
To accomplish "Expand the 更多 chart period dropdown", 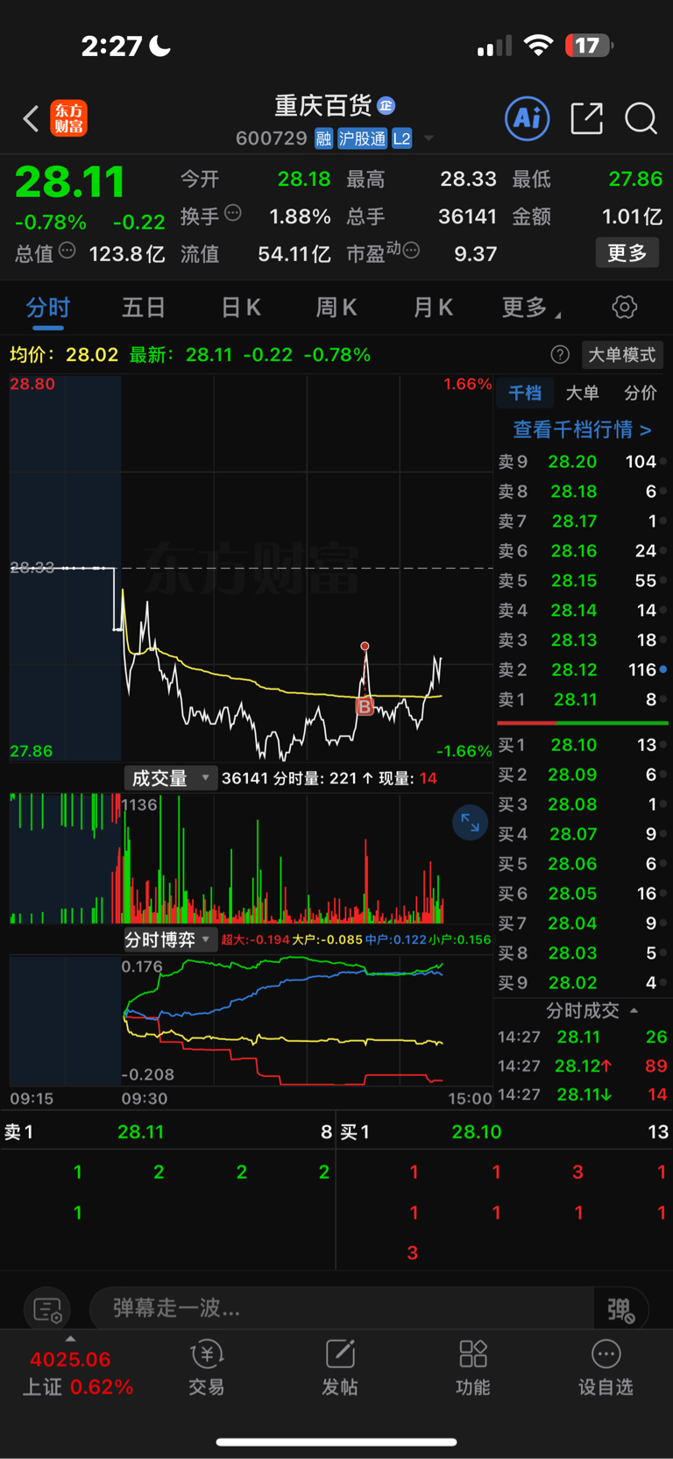I will point(532,308).
